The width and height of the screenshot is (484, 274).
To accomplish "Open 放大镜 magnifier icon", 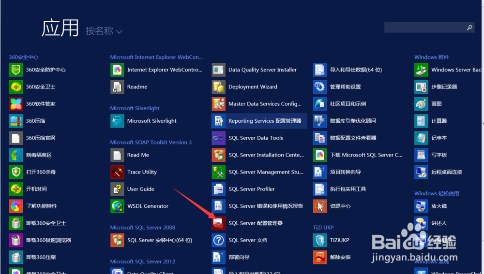I will [421, 206].
